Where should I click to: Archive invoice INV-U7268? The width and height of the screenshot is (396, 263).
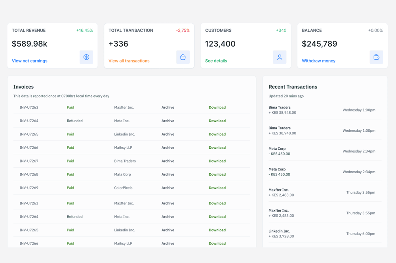[168, 174]
